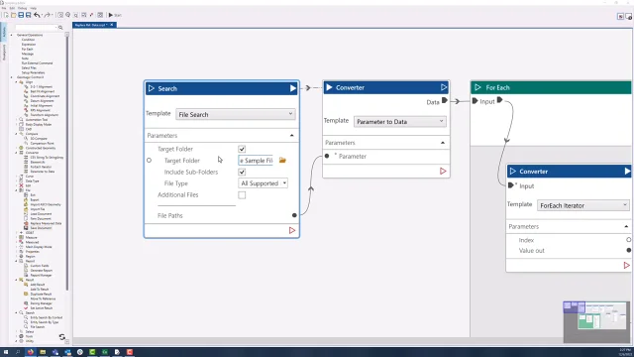The height and width of the screenshot is (357, 634).
Task: Collapse the Converter tree group
Action: point(17,153)
